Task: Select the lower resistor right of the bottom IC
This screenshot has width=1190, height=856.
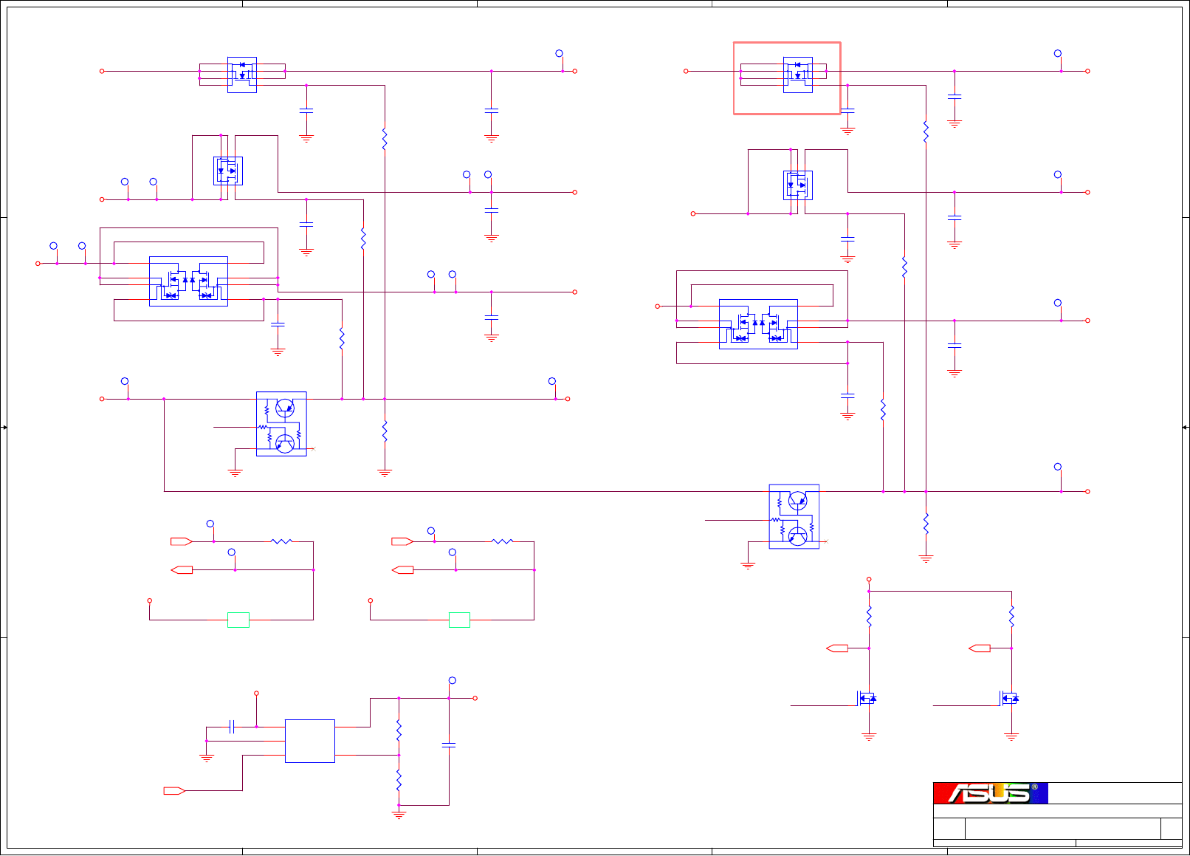Action: click(x=399, y=780)
